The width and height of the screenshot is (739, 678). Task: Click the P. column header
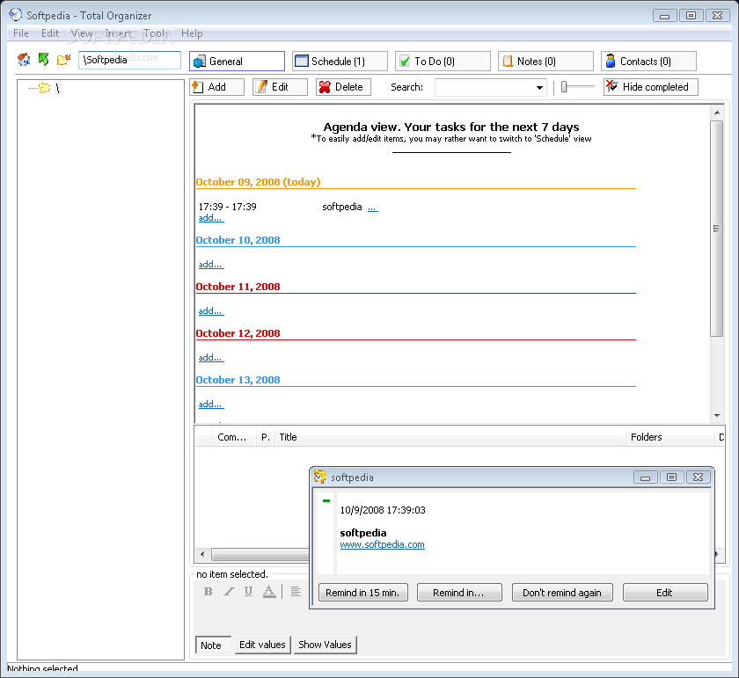click(x=266, y=437)
